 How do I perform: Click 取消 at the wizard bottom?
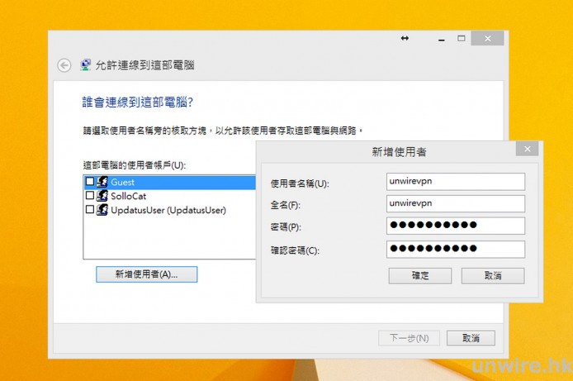click(471, 338)
